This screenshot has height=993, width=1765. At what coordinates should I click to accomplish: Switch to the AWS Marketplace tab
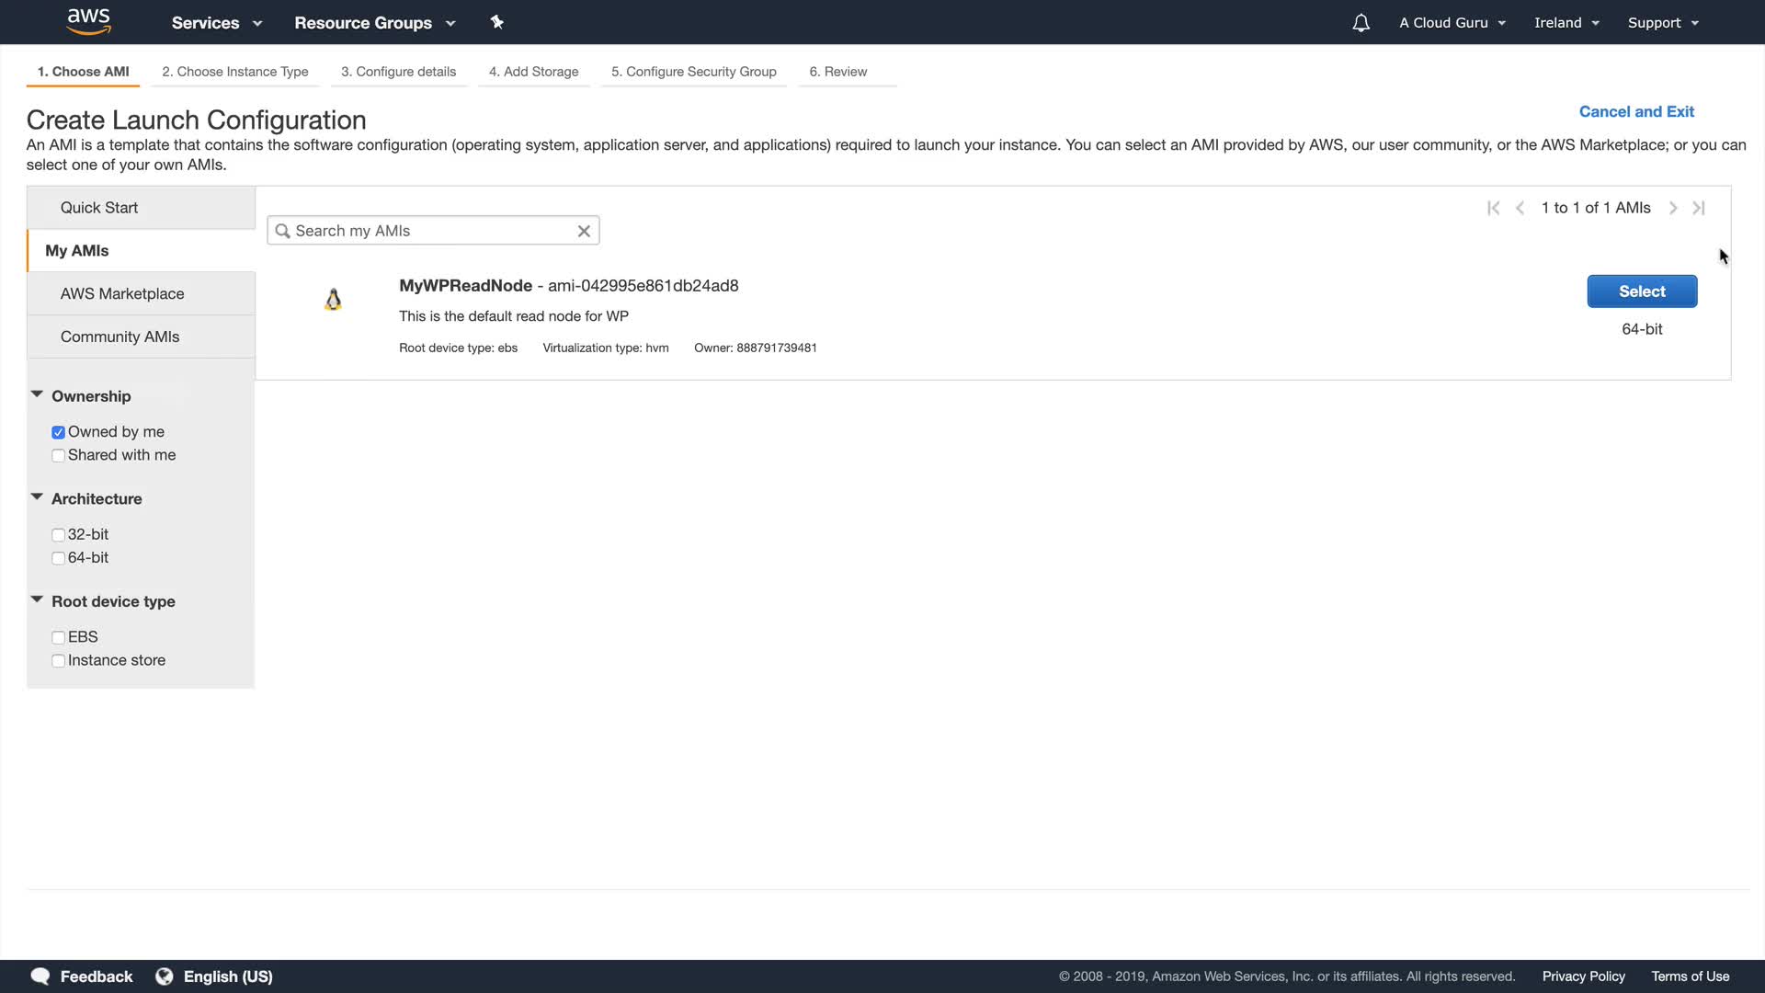point(122,293)
